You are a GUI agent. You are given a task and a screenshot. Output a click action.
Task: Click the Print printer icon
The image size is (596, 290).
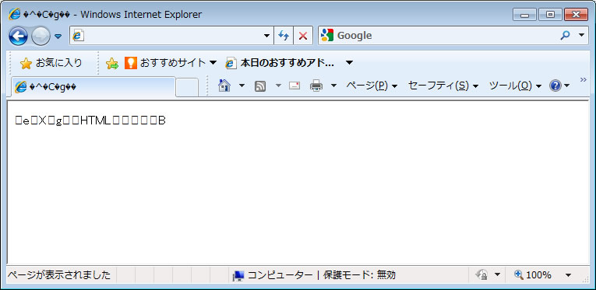[316, 86]
